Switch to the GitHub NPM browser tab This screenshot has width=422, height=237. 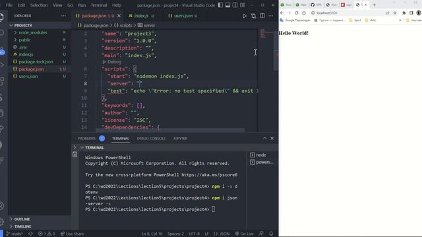pos(316,5)
